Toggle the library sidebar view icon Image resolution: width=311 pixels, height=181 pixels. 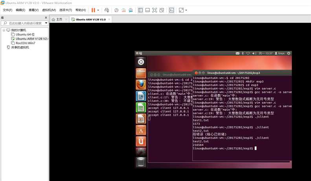[140, 10]
